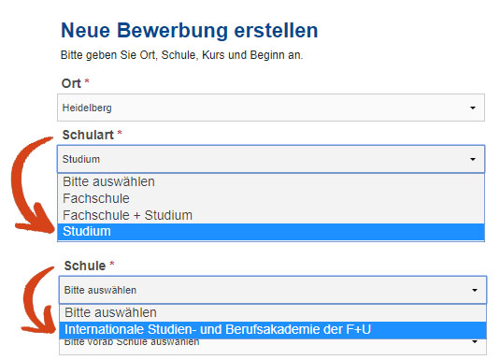
Task: Click the 'Schulart' field label
Action: point(88,135)
